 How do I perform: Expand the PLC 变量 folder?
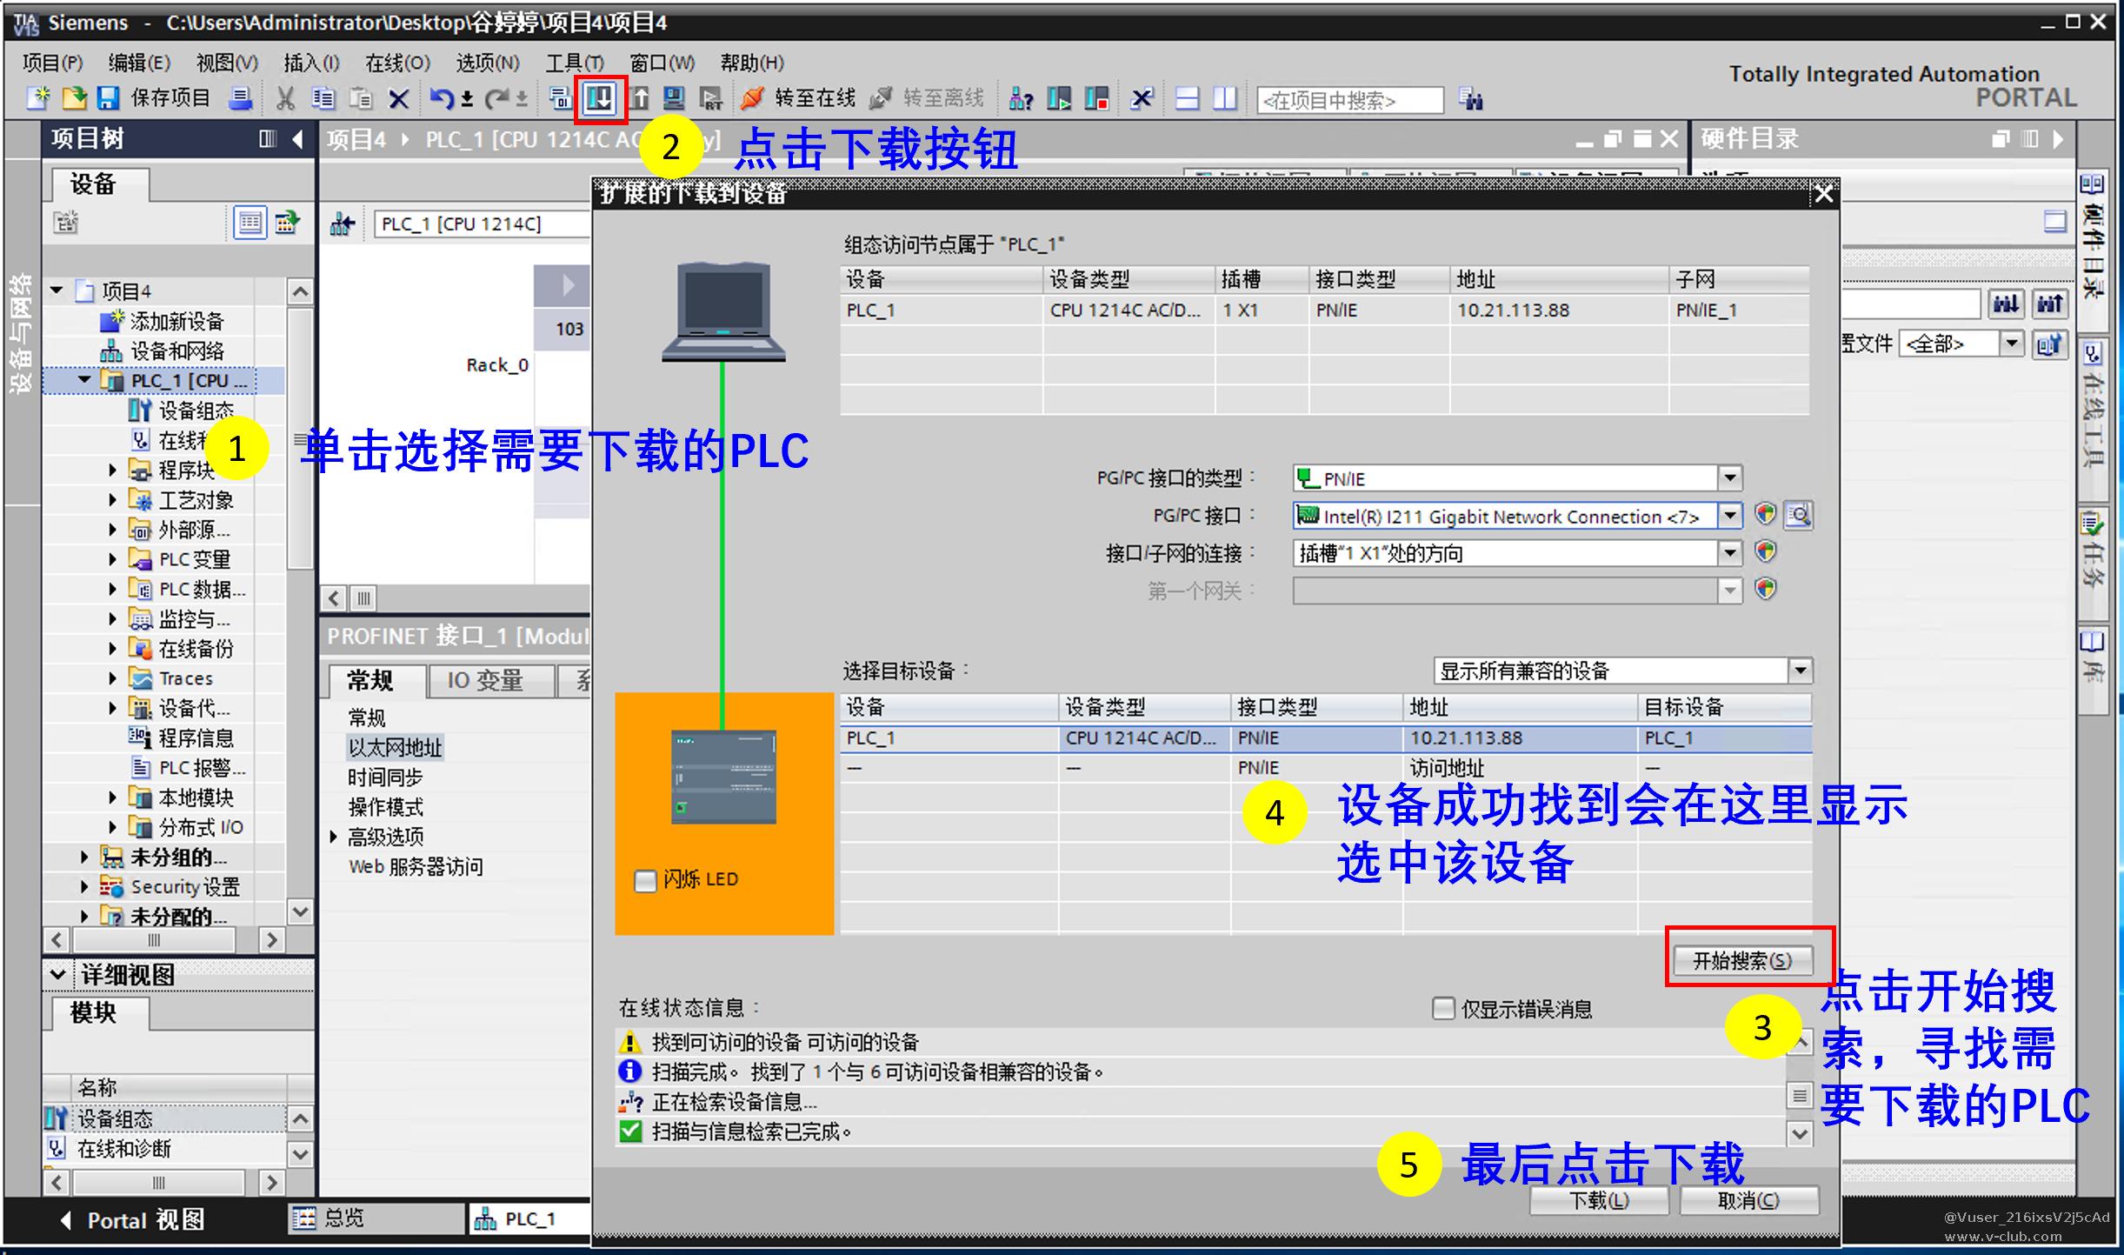(x=112, y=559)
